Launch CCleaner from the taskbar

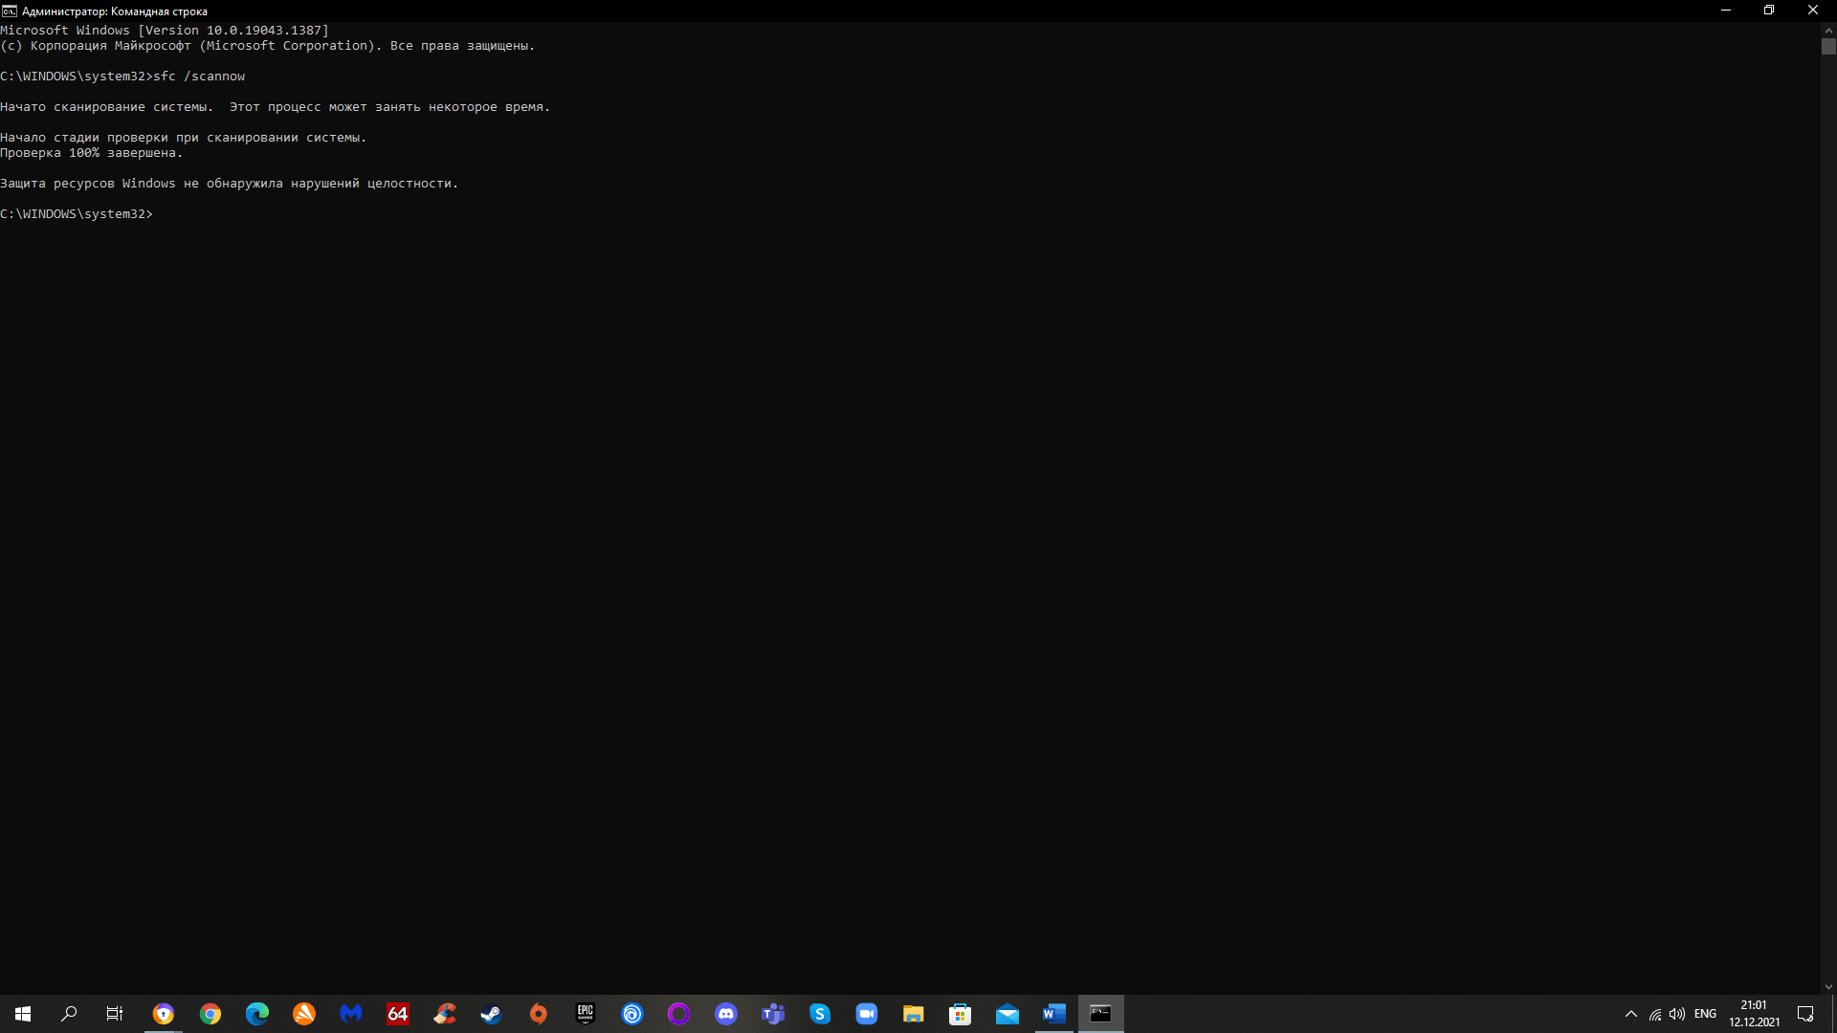[x=445, y=1014]
